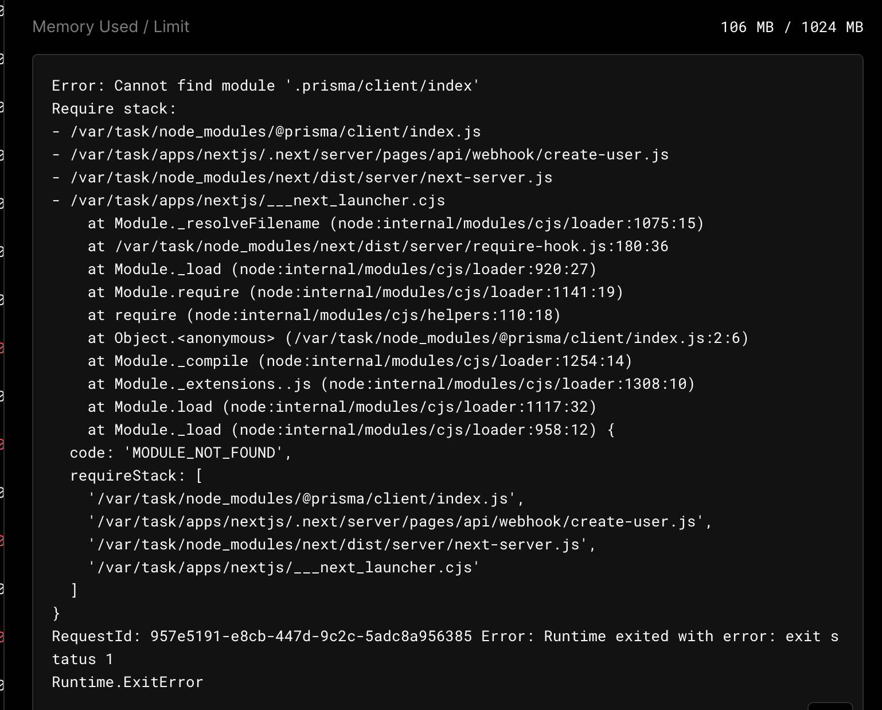Click the 'Require stack:' log line
The width and height of the screenshot is (882, 710).
[114, 108]
